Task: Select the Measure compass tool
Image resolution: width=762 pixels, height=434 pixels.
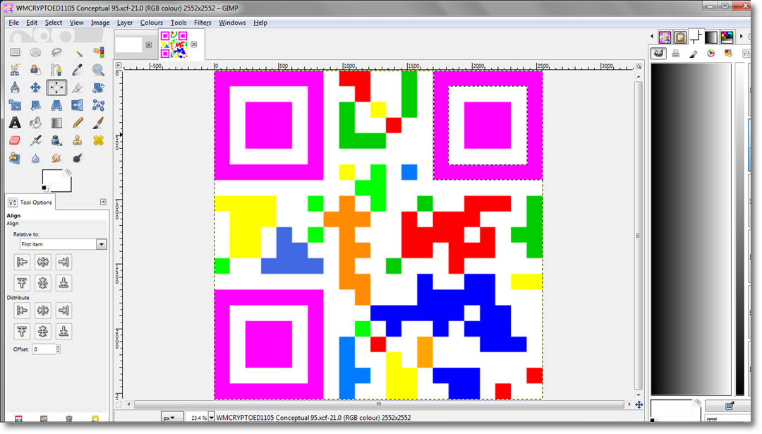Action: pyautogui.click(x=15, y=88)
